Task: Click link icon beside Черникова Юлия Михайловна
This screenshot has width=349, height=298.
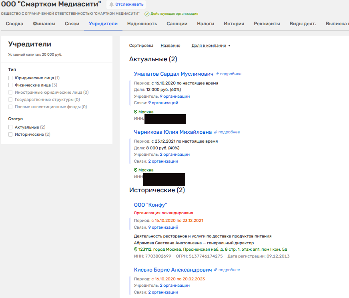Action: 216,132
